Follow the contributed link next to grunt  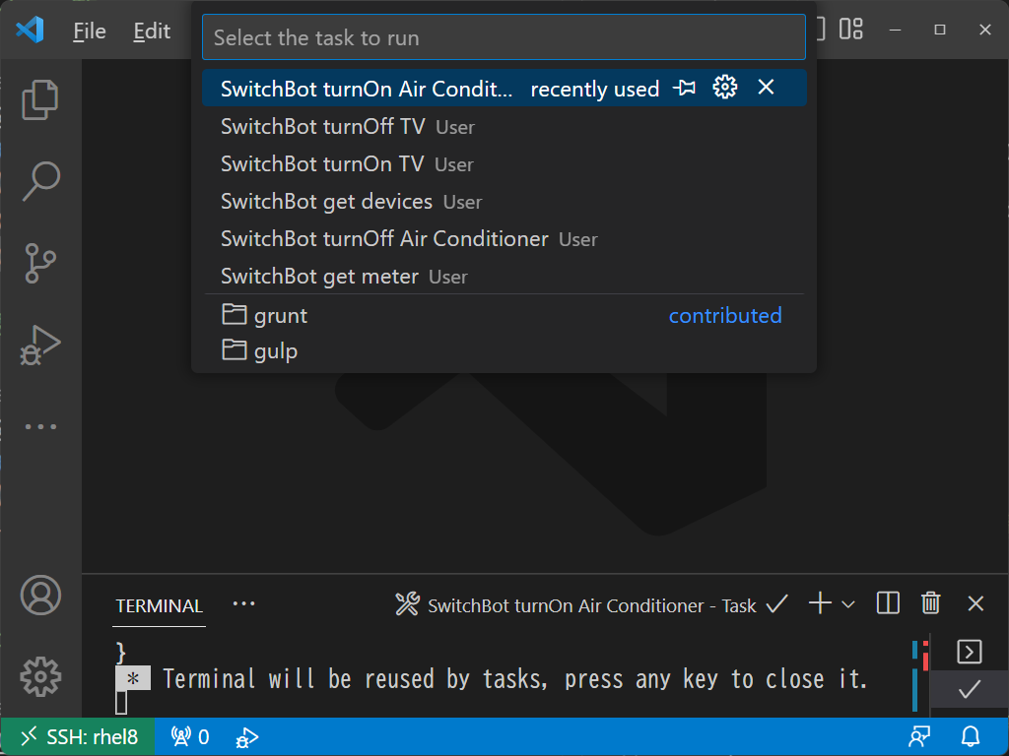pos(725,315)
